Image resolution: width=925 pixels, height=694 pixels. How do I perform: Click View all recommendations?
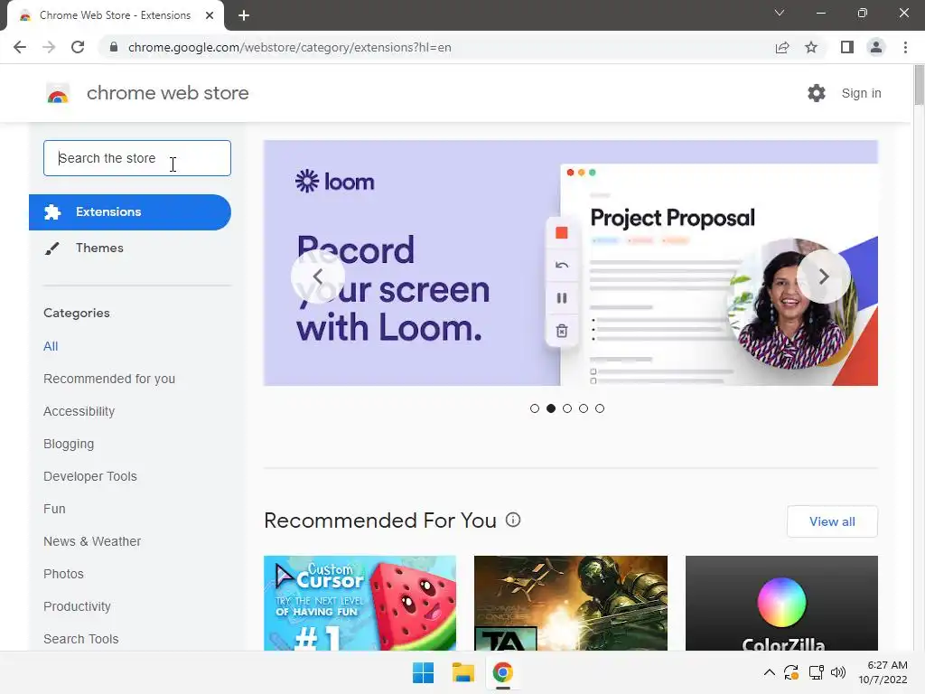[832, 521]
